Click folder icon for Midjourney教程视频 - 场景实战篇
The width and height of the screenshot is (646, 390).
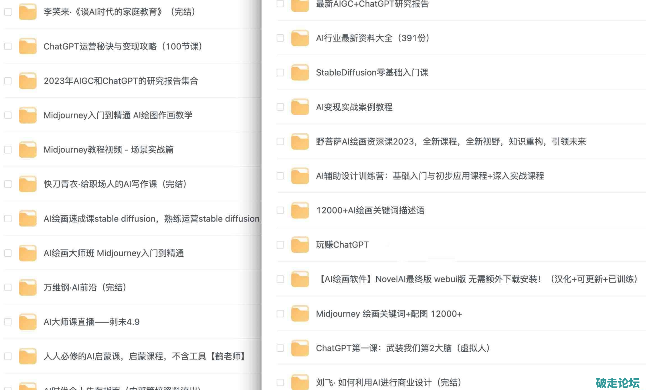click(28, 150)
